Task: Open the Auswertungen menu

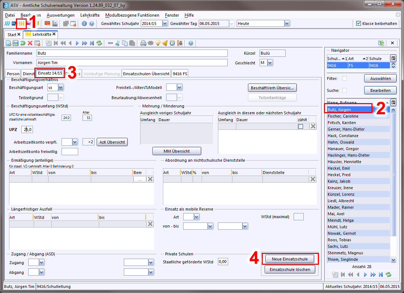Action: [x=60, y=15]
